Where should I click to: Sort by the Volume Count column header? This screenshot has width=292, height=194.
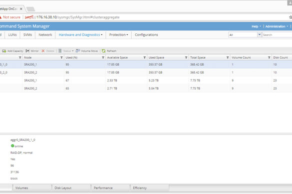[241, 58]
